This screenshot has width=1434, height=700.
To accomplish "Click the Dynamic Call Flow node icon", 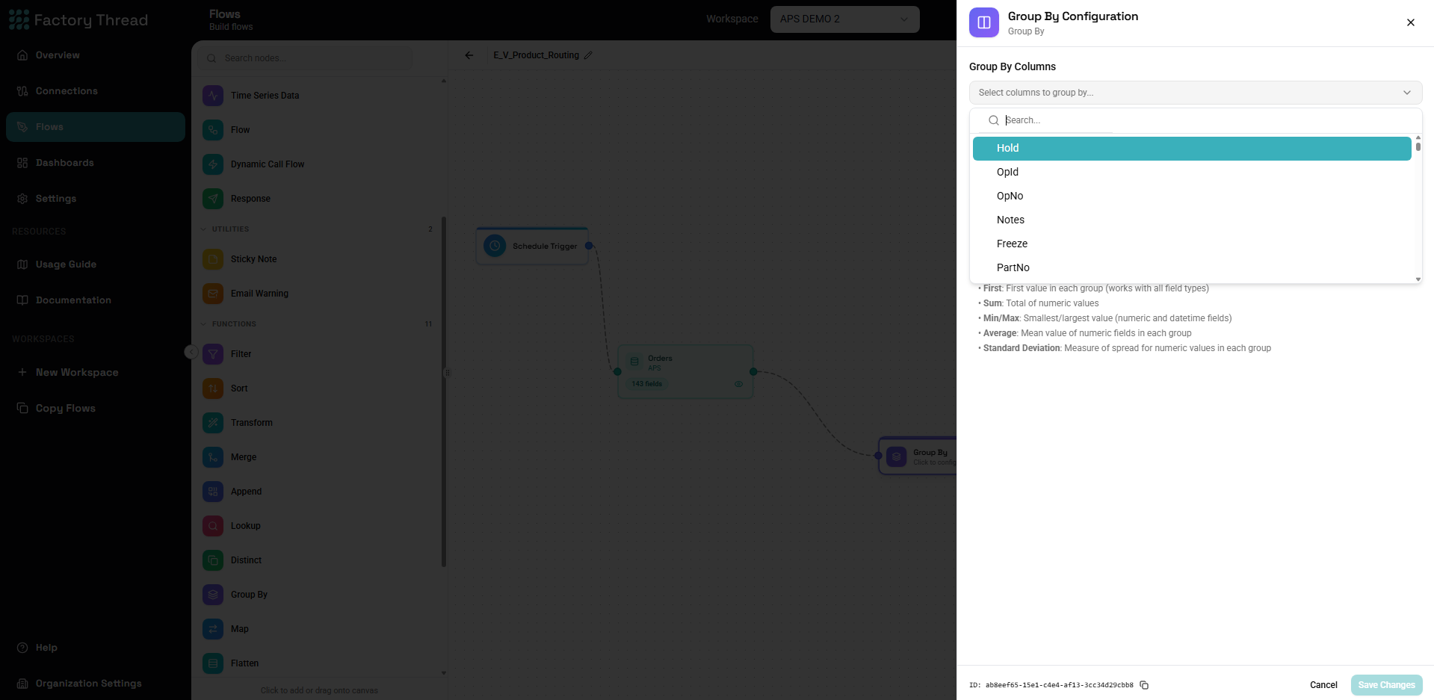I will [x=213, y=164].
